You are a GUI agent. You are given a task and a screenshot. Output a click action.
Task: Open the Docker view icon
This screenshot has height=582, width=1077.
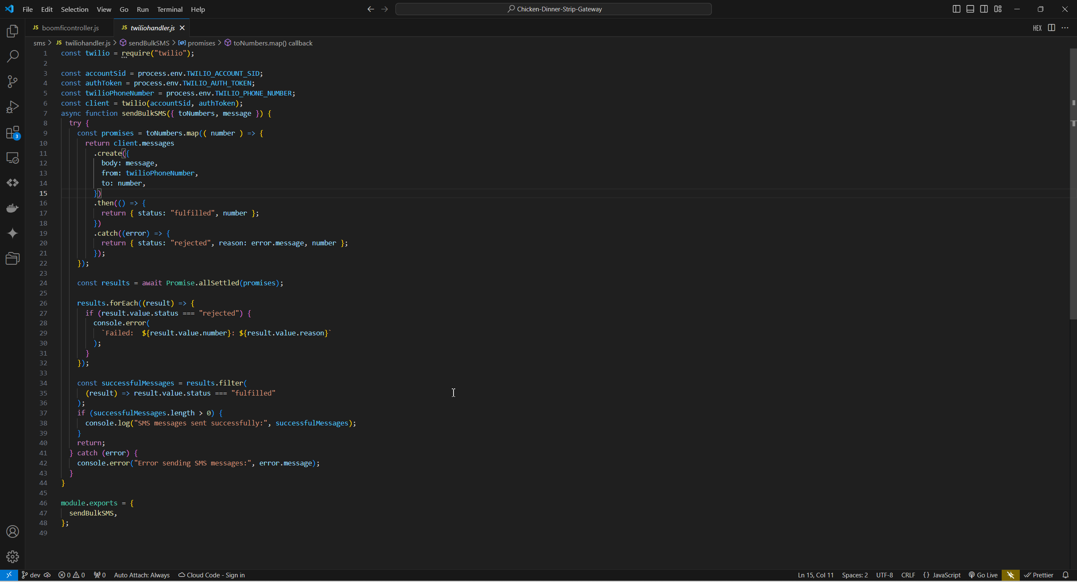coord(13,208)
